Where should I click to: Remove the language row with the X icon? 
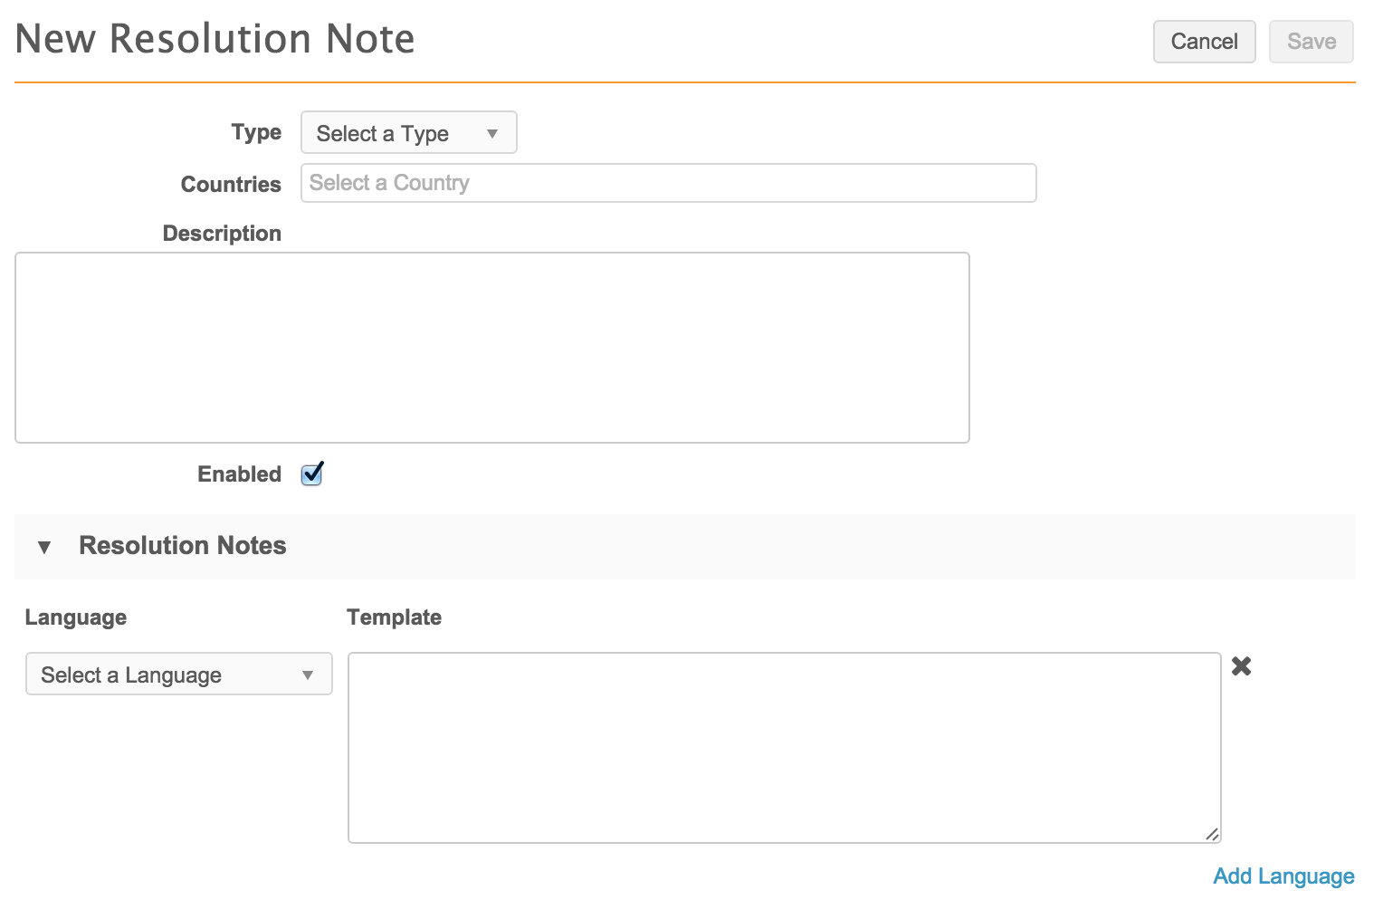coord(1241,666)
